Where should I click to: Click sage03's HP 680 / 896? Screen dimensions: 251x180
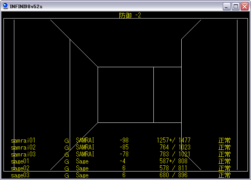pos(174,175)
